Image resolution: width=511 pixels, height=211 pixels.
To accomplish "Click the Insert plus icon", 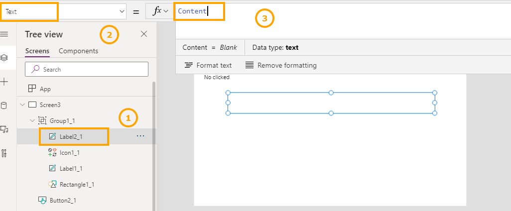I will point(4,82).
